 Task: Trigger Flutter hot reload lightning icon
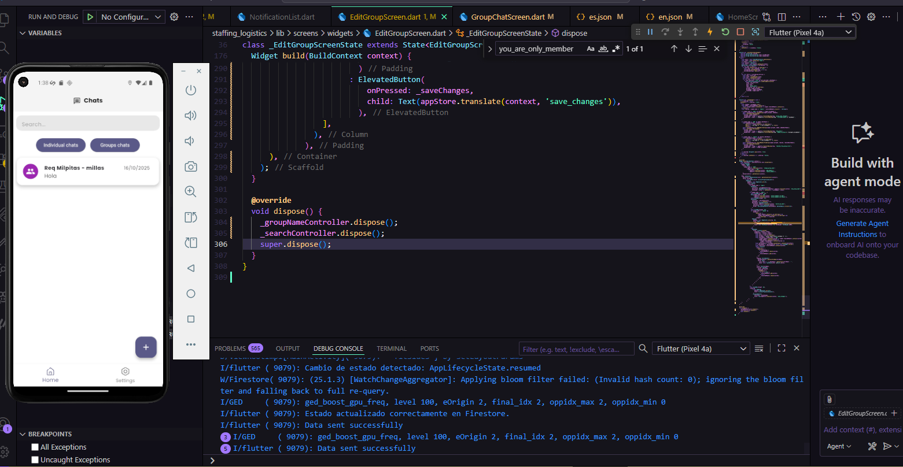[710, 32]
